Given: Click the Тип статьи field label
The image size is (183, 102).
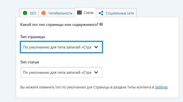Looking at the screenshot, I should (x=30, y=62).
